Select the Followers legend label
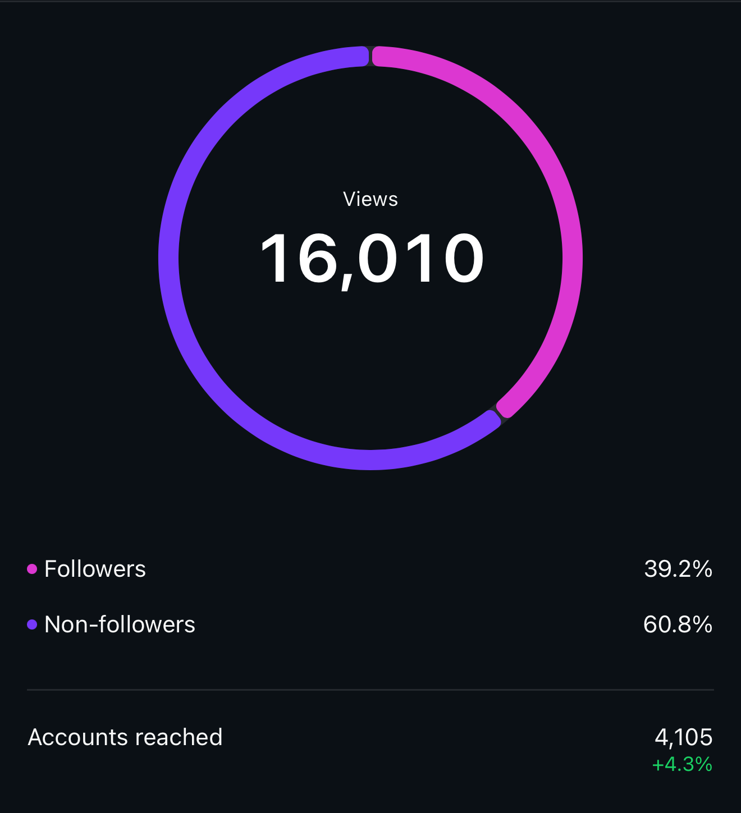 click(x=95, y=569)
